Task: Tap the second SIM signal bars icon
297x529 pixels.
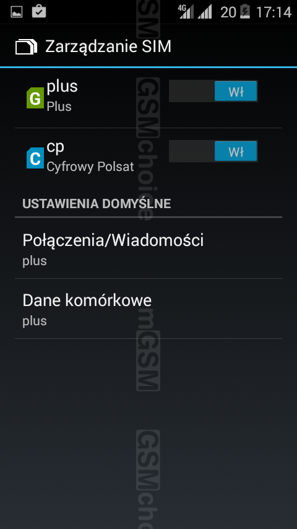Action: click(x=205, y=12)
